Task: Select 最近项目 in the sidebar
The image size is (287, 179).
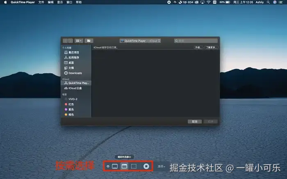Action: point(76,52)
